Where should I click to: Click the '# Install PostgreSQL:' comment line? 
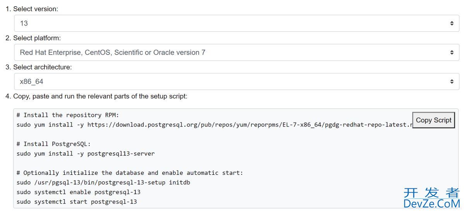point(54,144)
